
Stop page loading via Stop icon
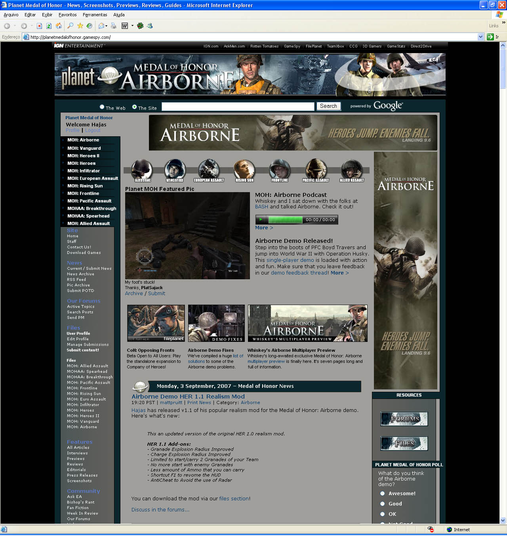39,26
